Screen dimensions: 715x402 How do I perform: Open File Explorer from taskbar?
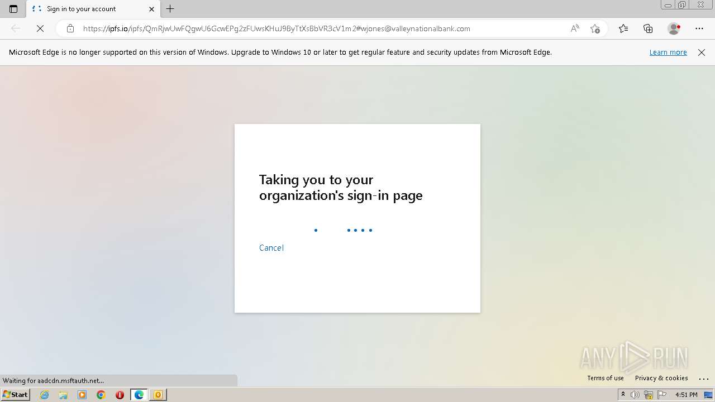pyautogui.click(x=63, y=395)
